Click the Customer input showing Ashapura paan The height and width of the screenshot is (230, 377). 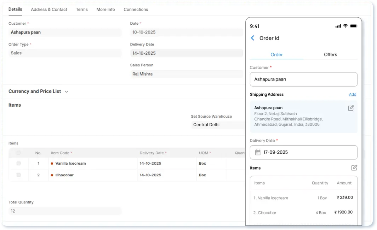[303, 79]
